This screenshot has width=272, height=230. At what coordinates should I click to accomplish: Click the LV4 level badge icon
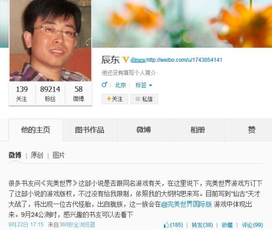coord(138,60)
